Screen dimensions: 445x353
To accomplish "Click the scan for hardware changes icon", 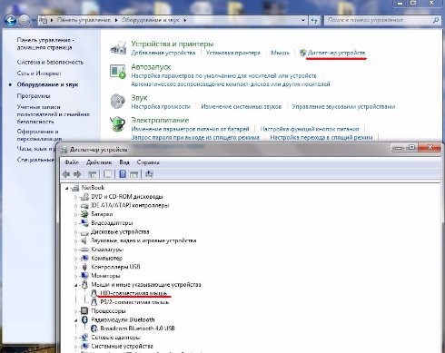I will tap(149, 174).
